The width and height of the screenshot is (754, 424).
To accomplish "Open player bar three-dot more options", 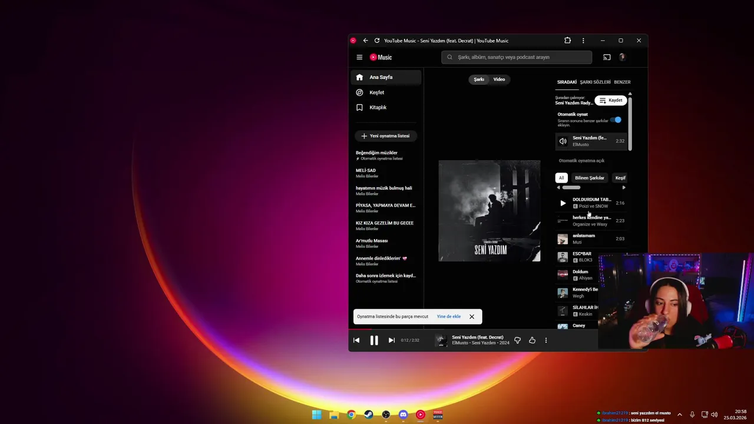I will point(546,340).
